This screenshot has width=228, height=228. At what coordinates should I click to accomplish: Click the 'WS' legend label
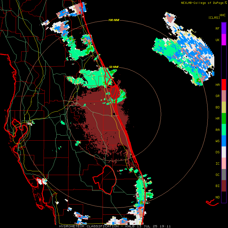(x=217, y=141)
